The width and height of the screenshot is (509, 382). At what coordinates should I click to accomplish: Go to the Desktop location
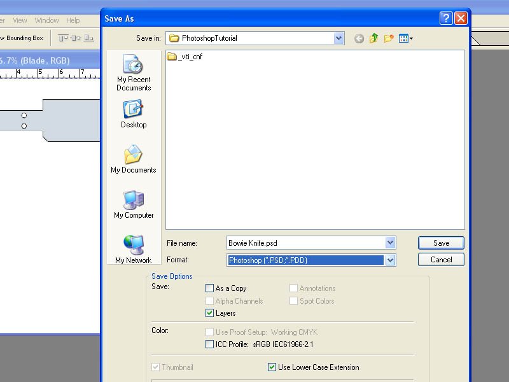click(x=134, y=115)
